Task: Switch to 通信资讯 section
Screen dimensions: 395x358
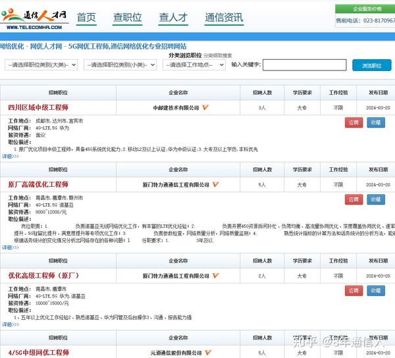Action: [x=224, y=18]
